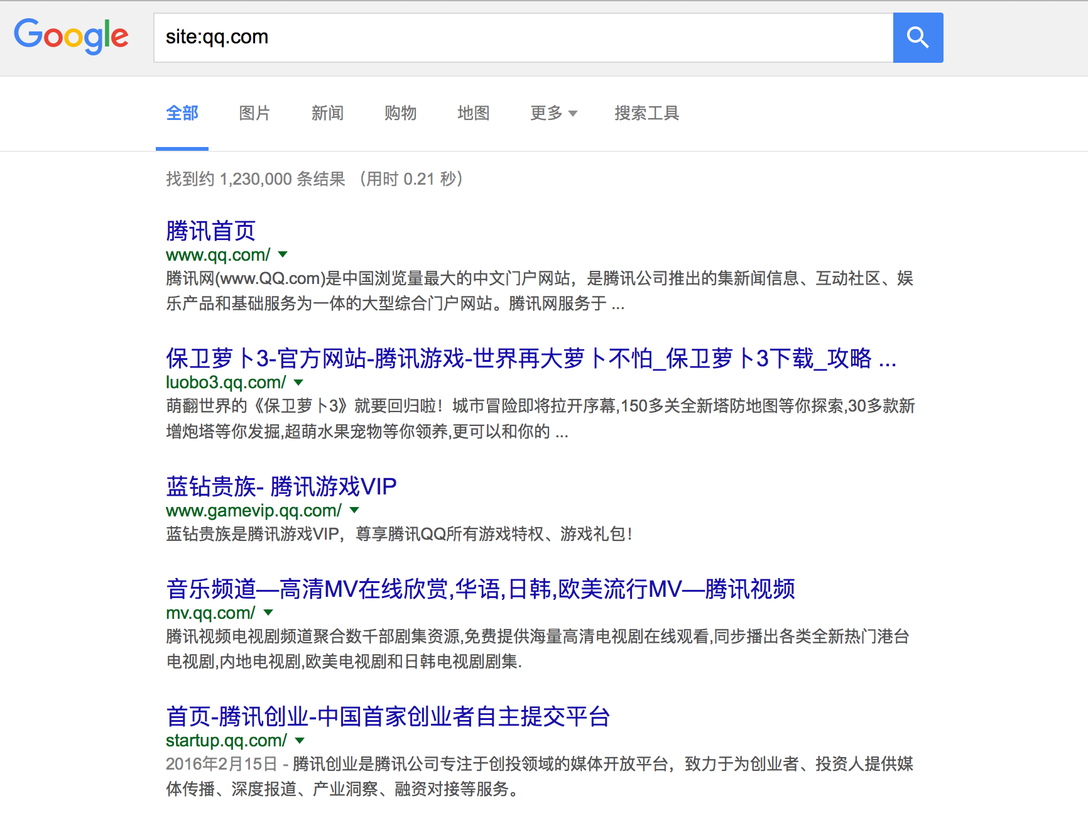Select the 全部 tab
1088x818 pixels.
tap(182, 114)
